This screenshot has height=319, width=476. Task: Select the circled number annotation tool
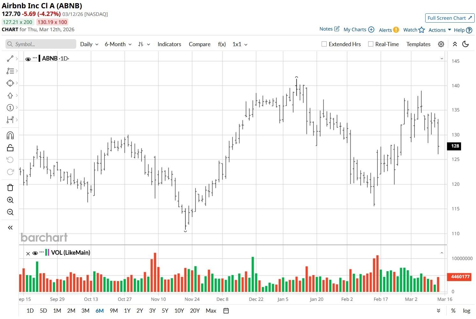(10, 108)
